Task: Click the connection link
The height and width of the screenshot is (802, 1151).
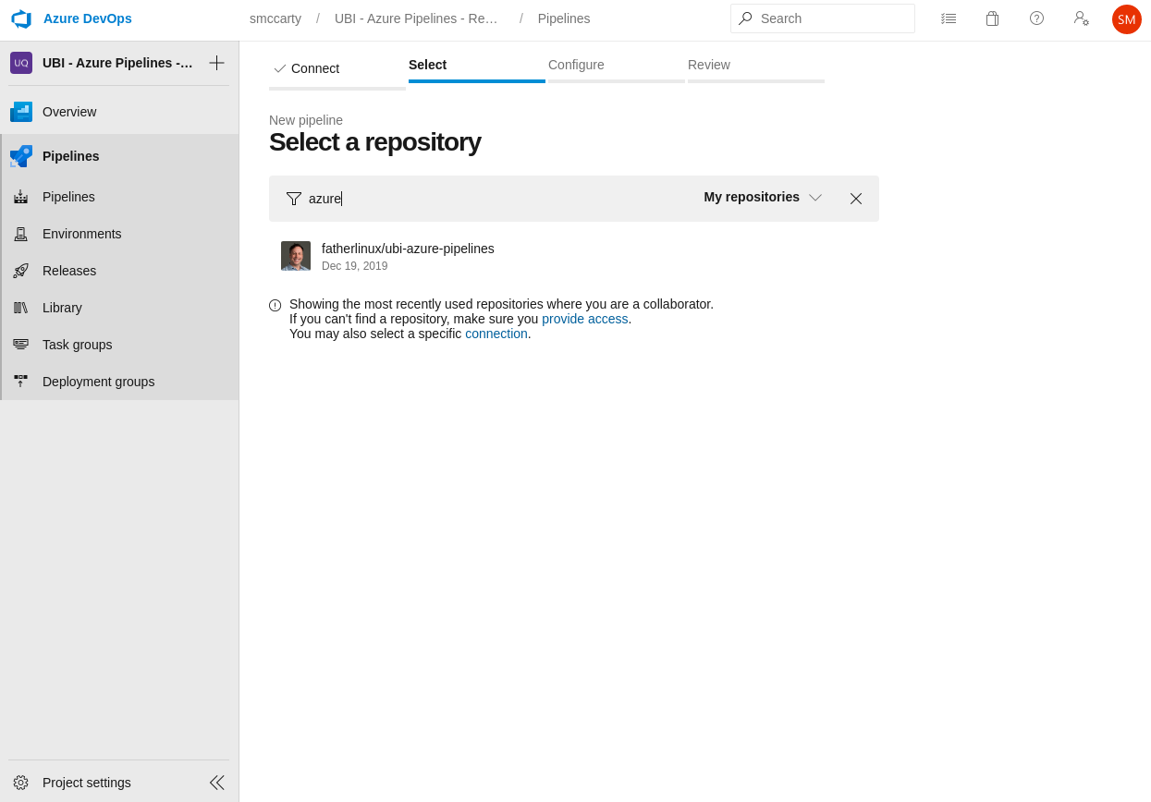Action: point(496,334)
